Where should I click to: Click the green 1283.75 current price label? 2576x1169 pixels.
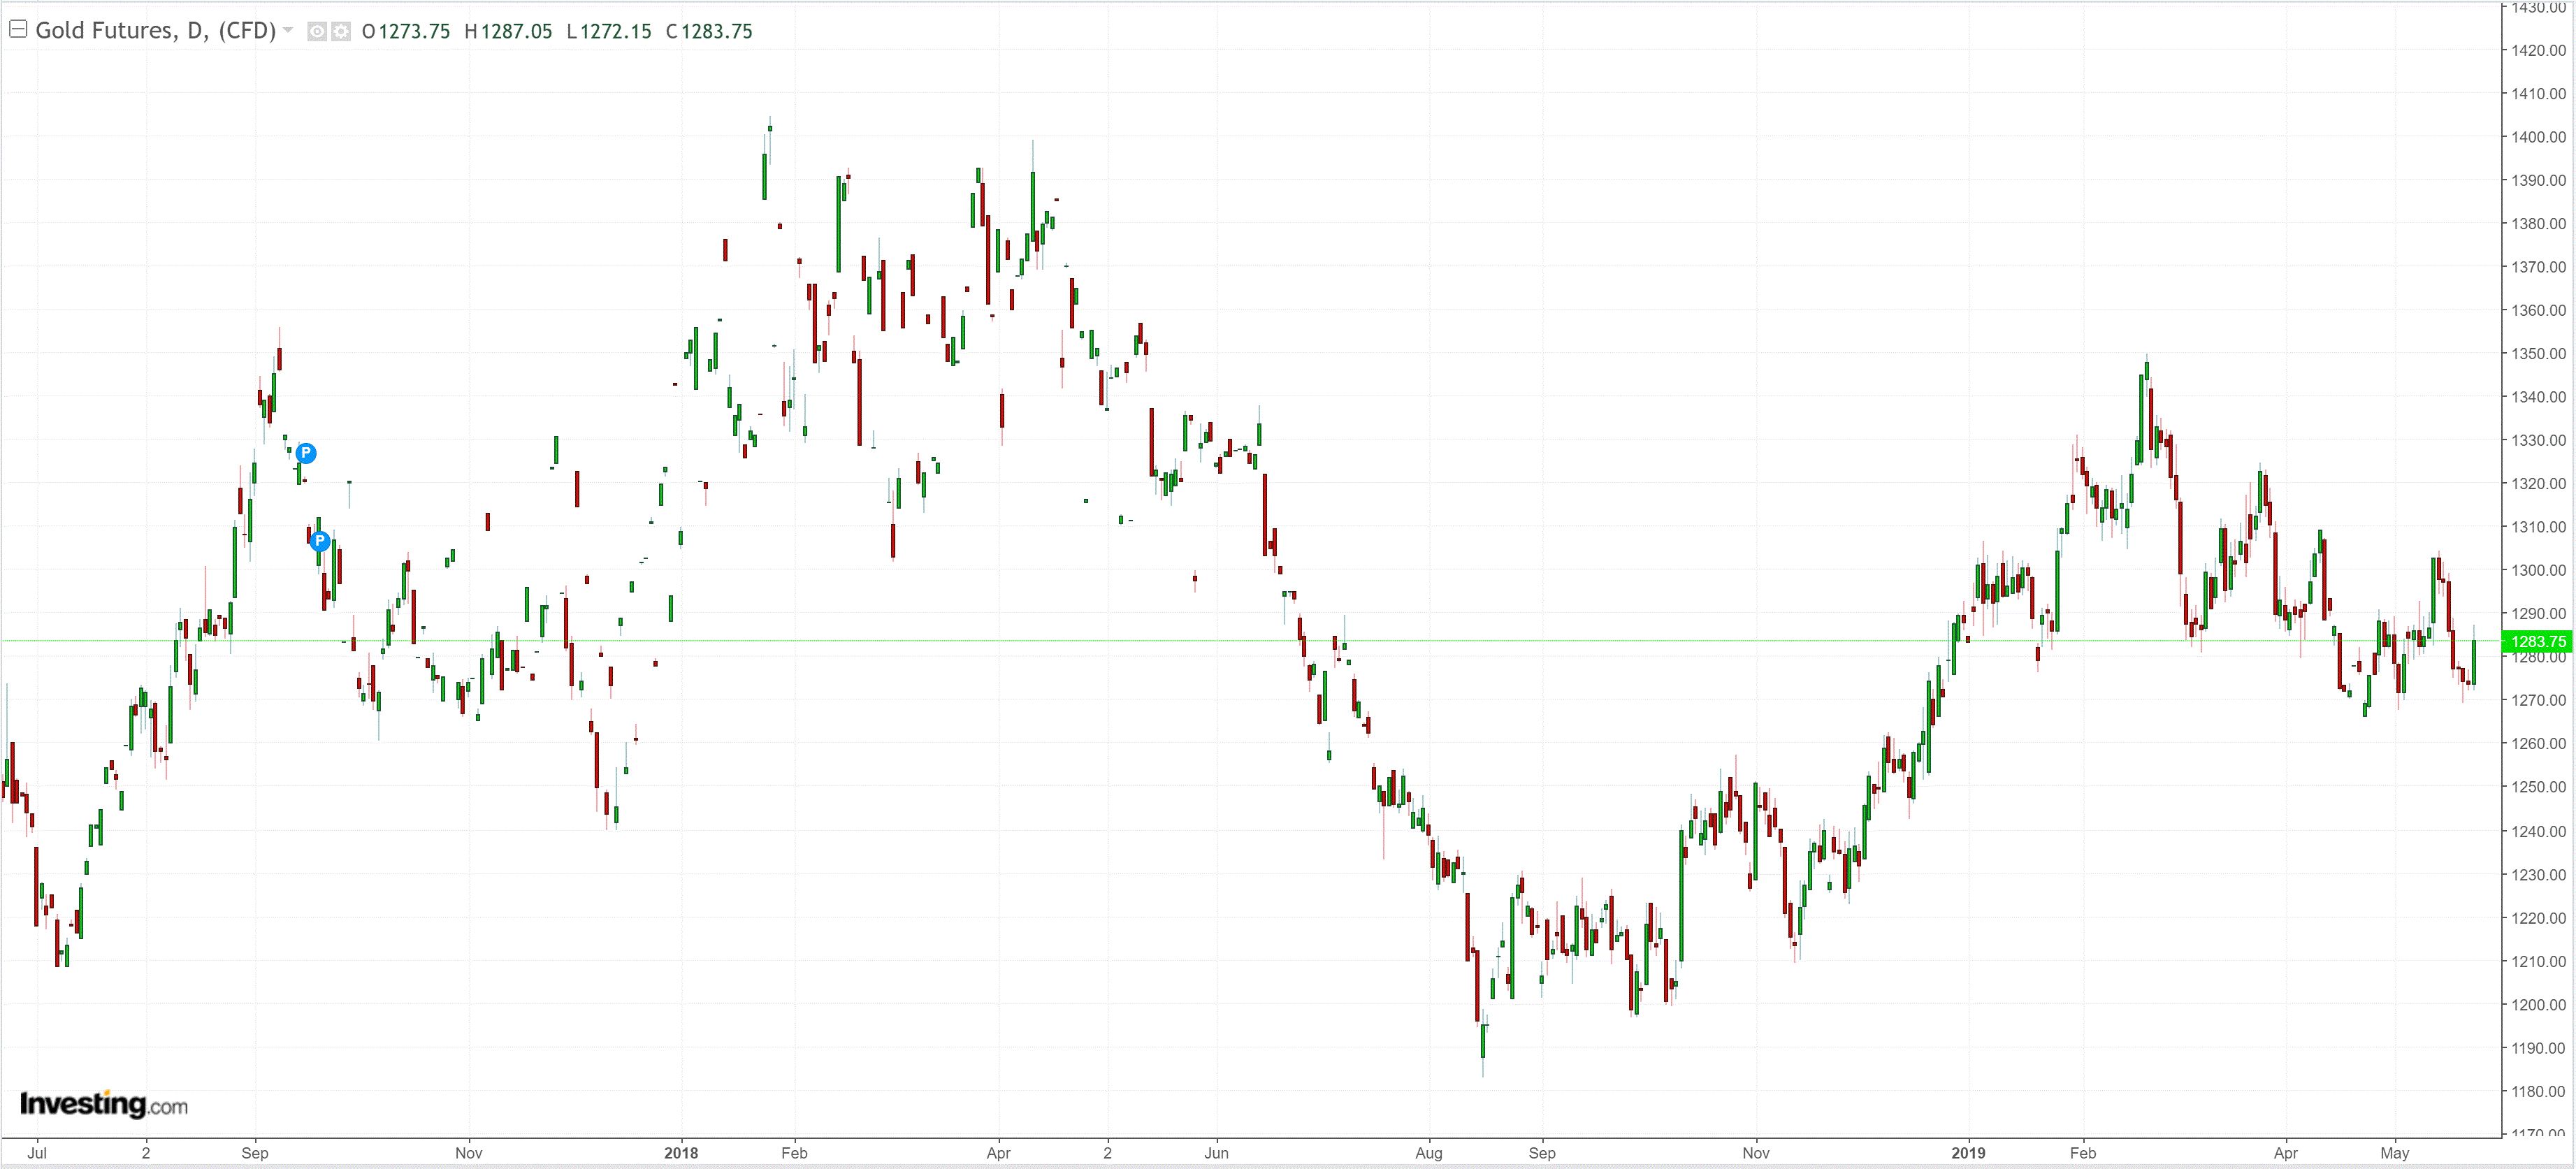tap(2537, 642)
